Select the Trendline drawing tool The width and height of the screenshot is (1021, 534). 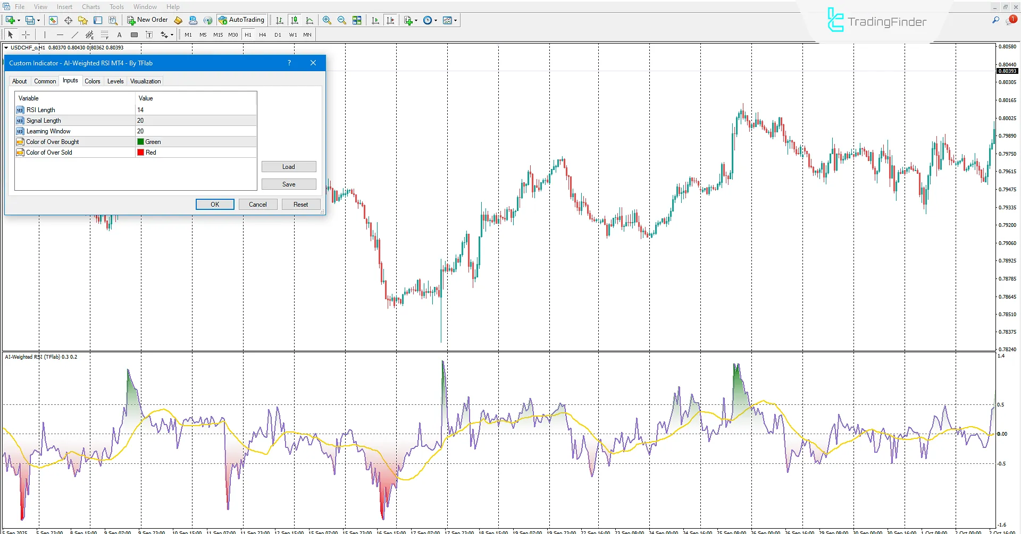(75, 35)
